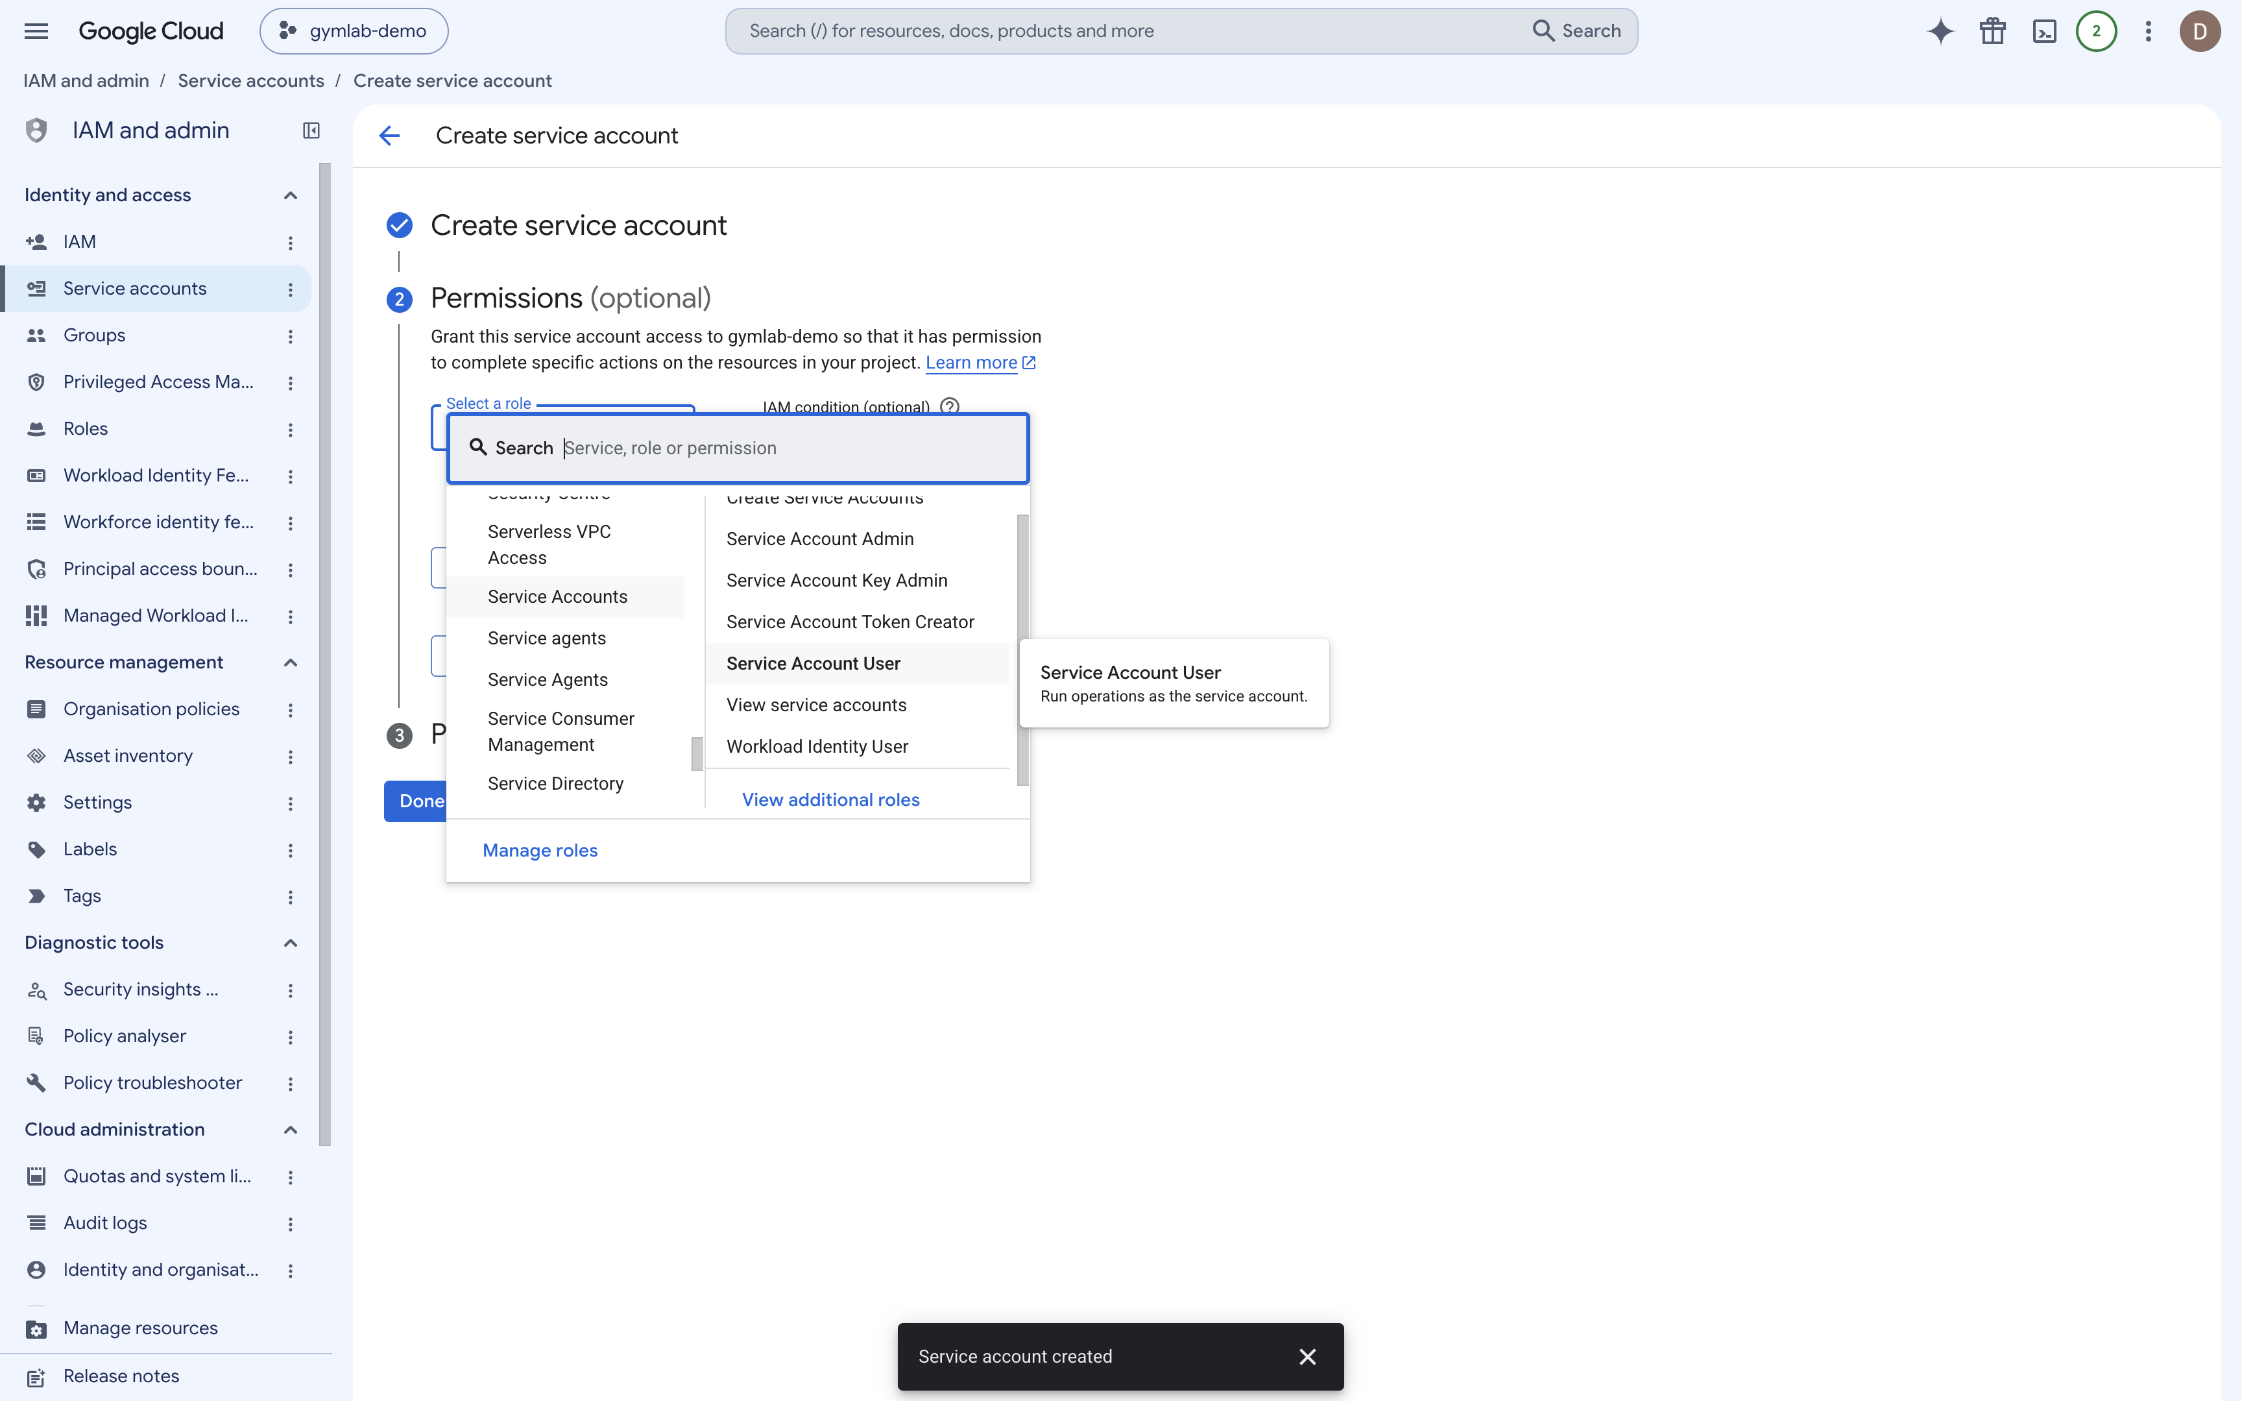This screenshot has width=2242, height=1401.
Task: Choose the Service Account Key Admin role
Action: click(856, 580)
